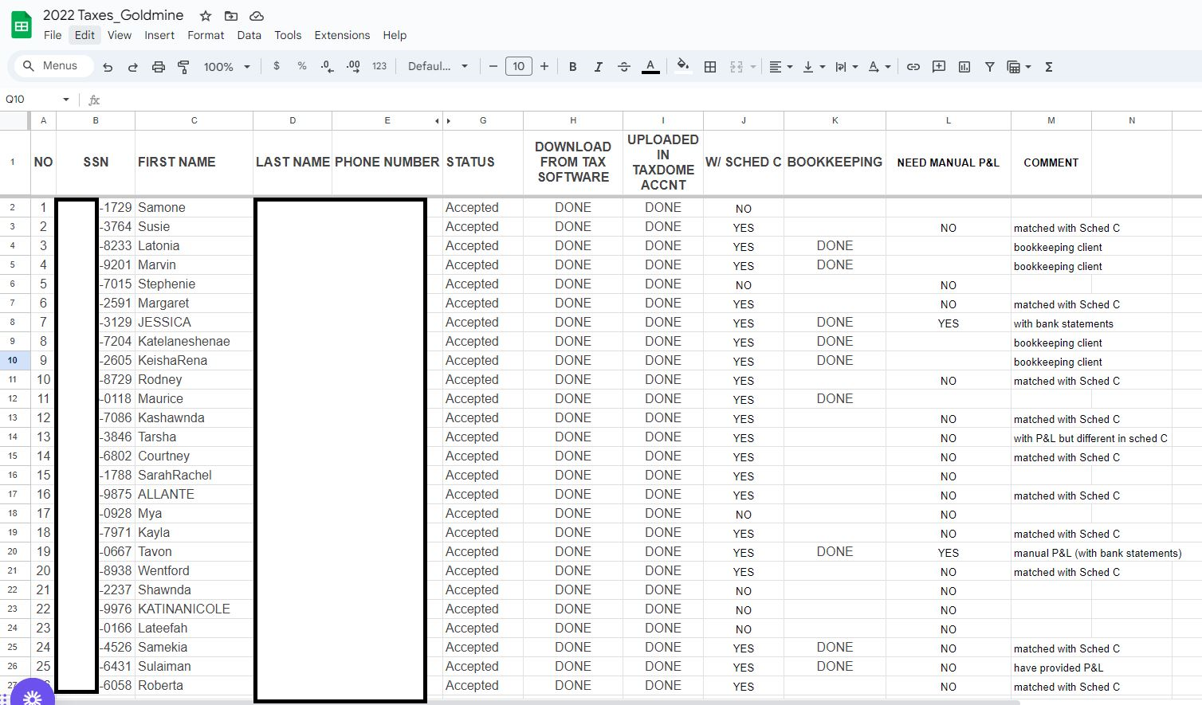Open the functions sigma icon
The width and height of the screenshot is (1202, 705).
[x=1049, y=67]
